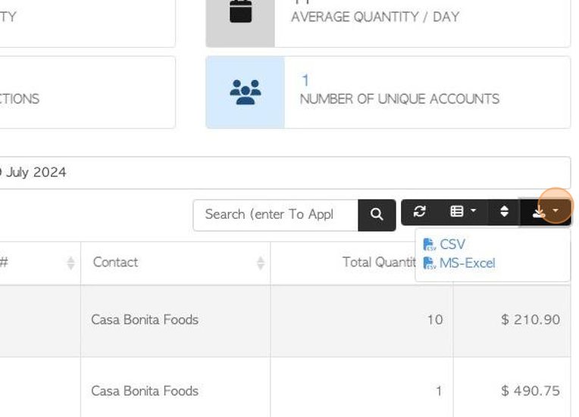Click the CSV file icon

pos(429,244)
